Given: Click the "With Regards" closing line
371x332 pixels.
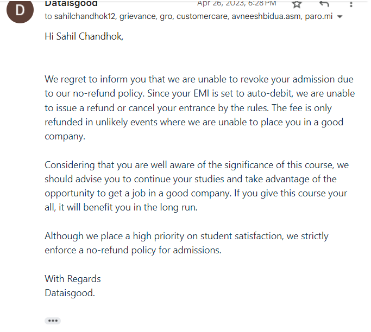Looking at the screenshot, I should [x=73, y=279].
